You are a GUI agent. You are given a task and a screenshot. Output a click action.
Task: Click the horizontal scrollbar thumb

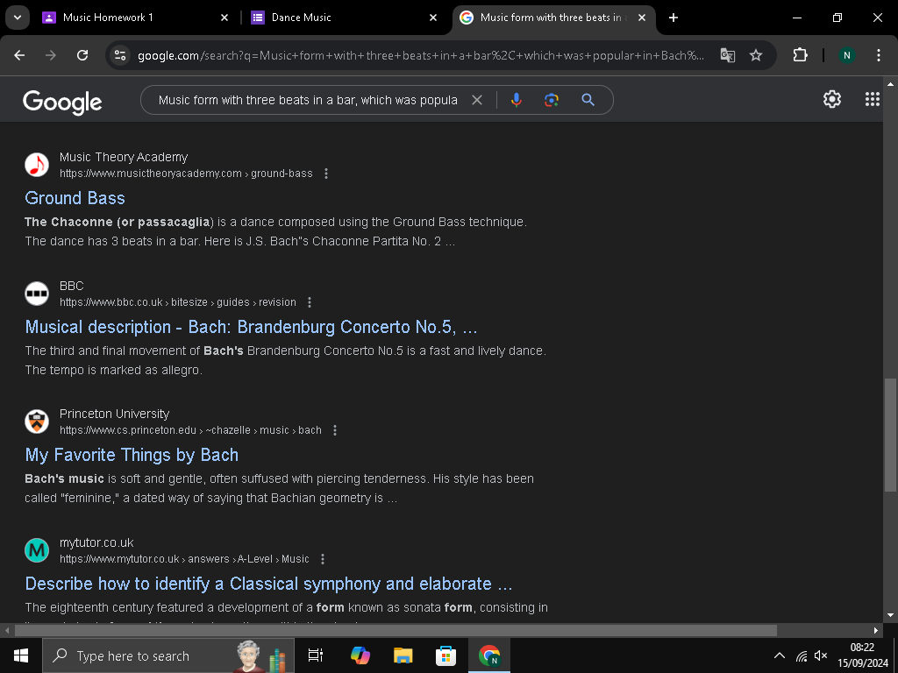coord(396,630)
